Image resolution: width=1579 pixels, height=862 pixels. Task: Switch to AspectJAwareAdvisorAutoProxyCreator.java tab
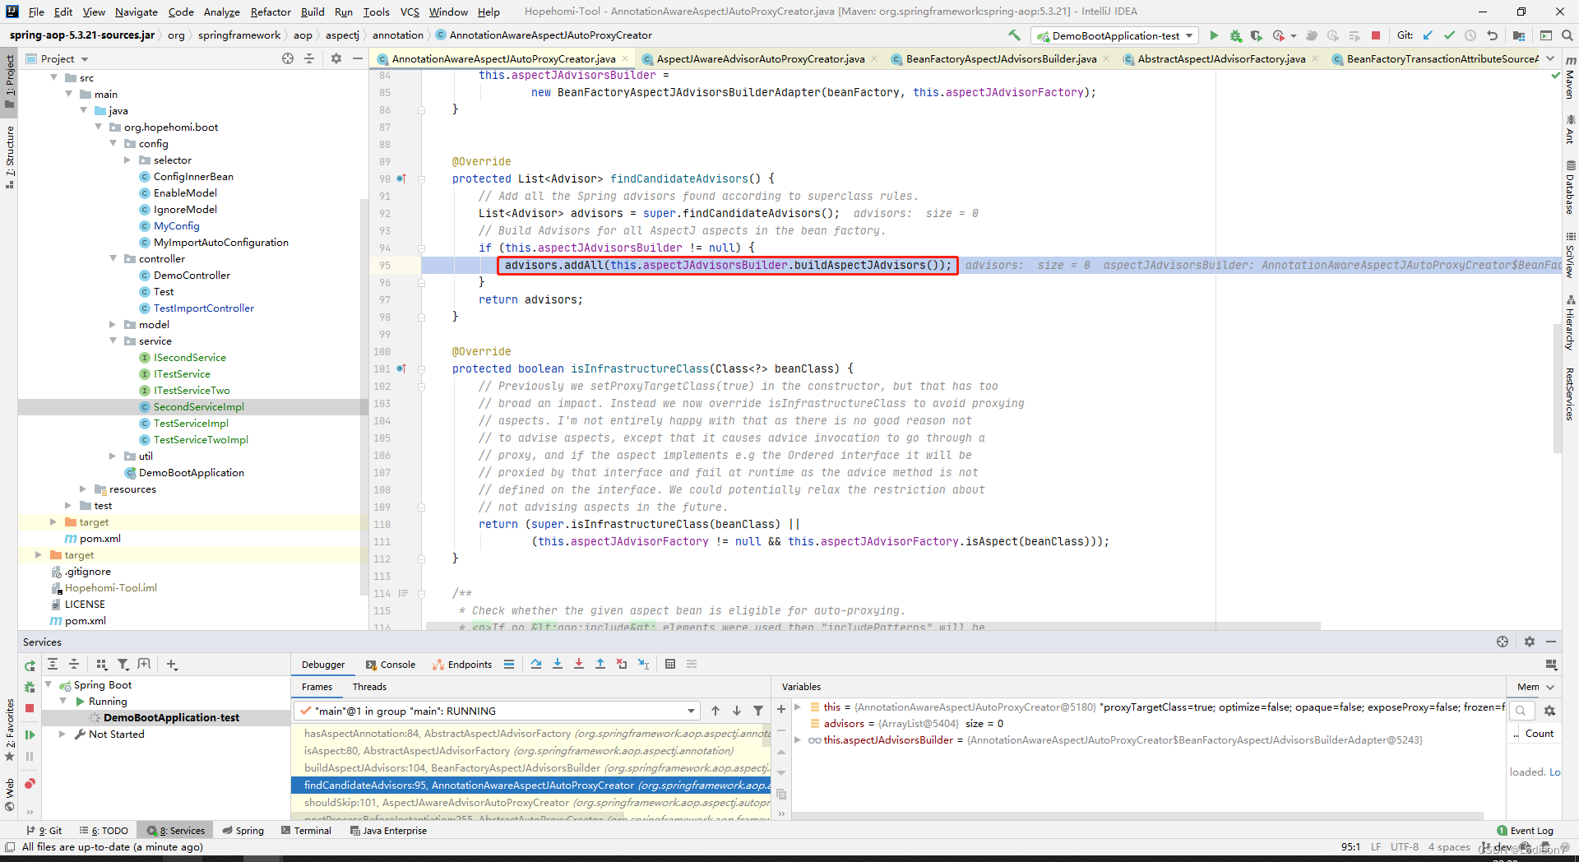[x=760, y=58]
